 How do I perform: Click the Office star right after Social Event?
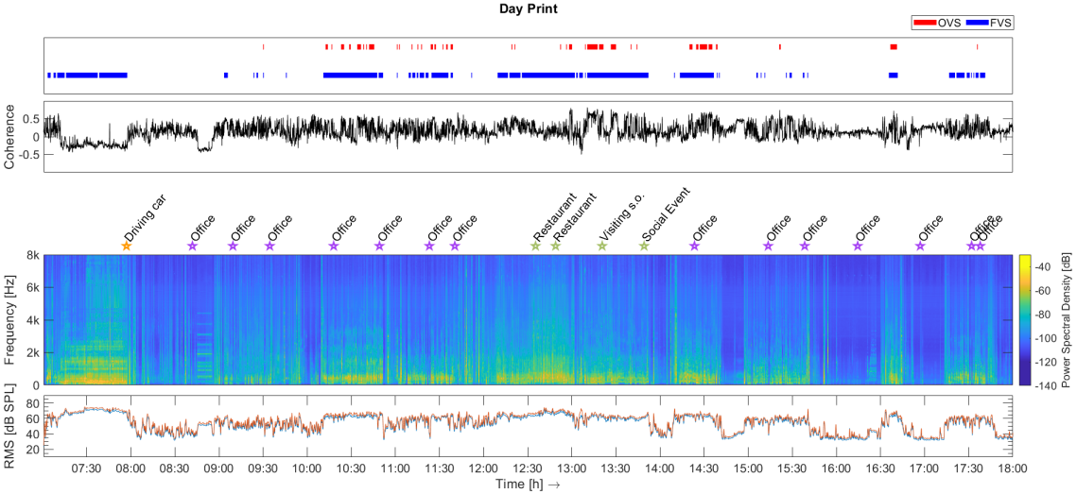(694, 246)
